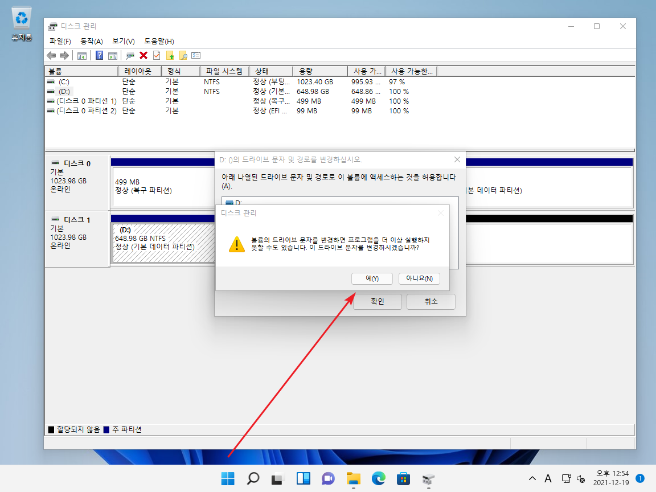The width and height of the screenshot is (656, 492).
Task: Click the Back arrow toolbar icon
Action: pos(51,55)
